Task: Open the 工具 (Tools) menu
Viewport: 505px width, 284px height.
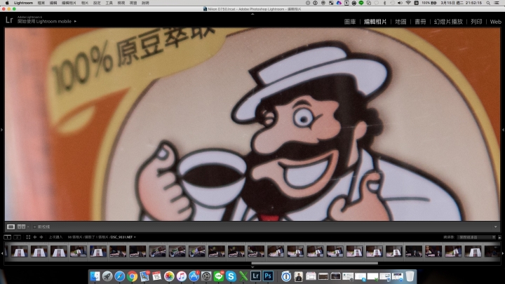Action: [x=109, y=3]
